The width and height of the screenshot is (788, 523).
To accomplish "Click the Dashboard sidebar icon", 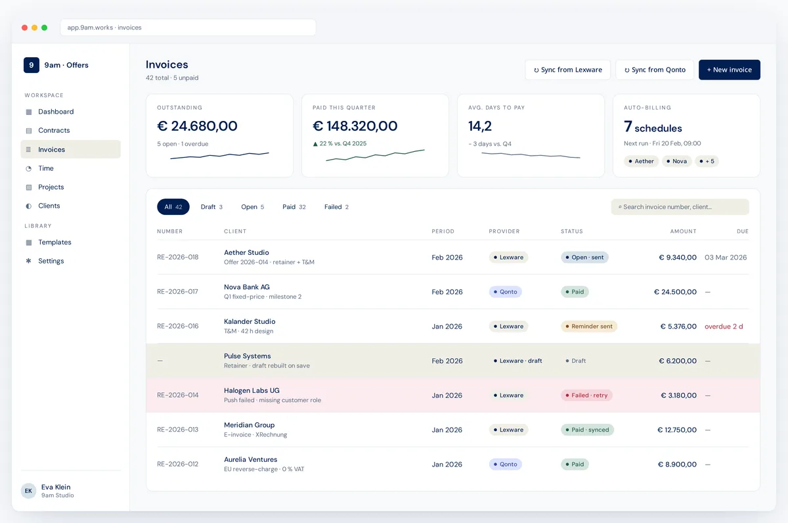I will (28, 112).
